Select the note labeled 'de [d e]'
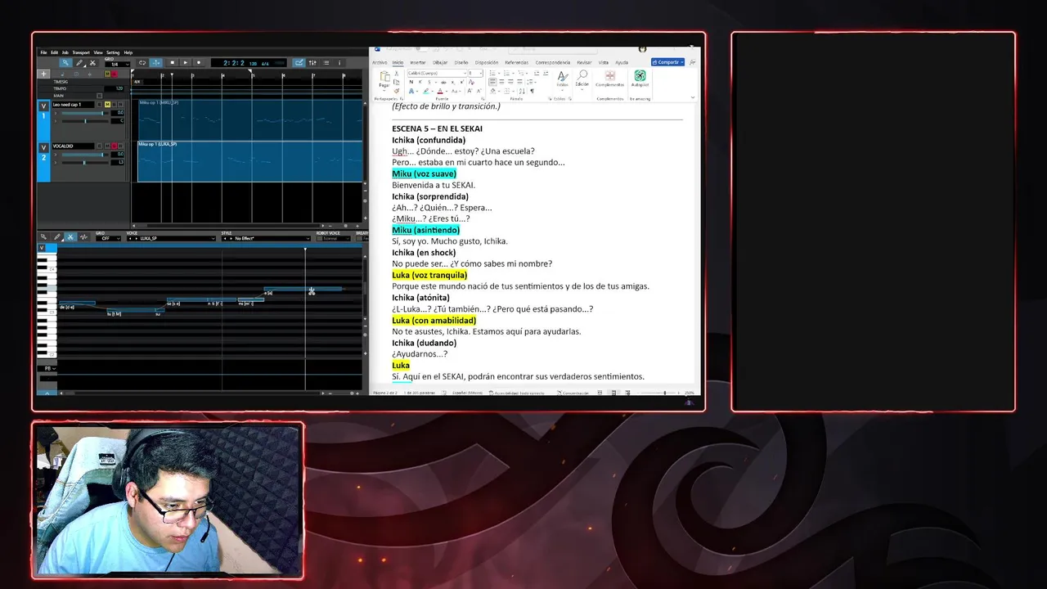Screen dimensions: 1047x589 tap(76, 304)
